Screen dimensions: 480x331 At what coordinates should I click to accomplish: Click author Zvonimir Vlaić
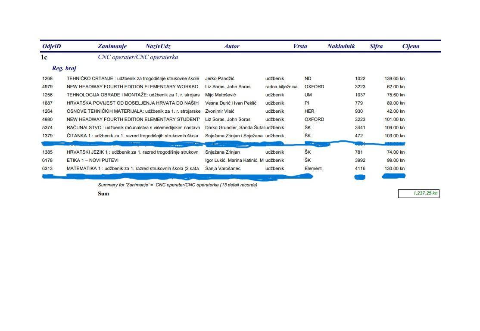tap(219, 111)
